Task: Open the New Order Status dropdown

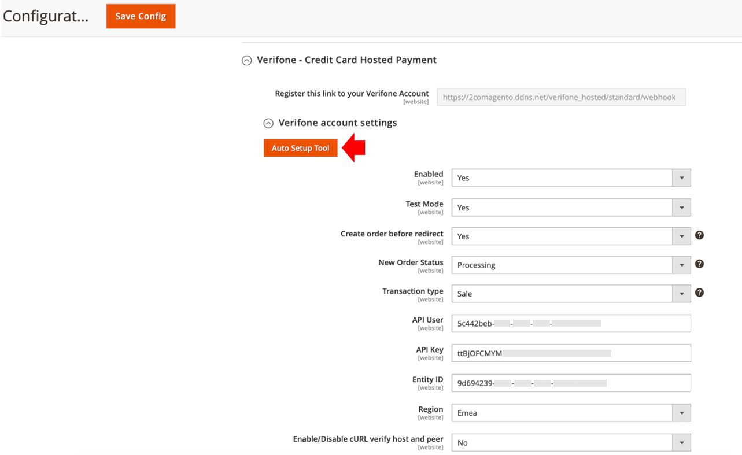Action: point(571,265)
